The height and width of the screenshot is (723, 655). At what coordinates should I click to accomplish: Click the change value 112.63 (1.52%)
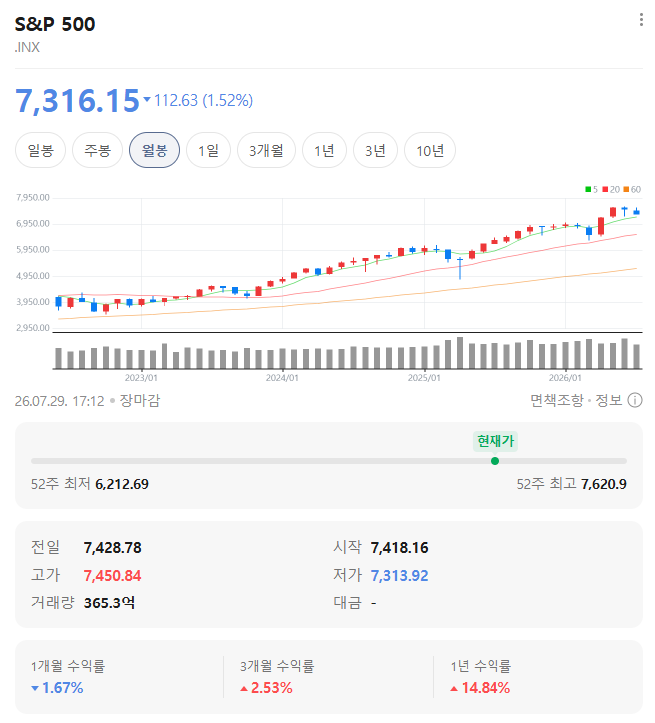203,100
